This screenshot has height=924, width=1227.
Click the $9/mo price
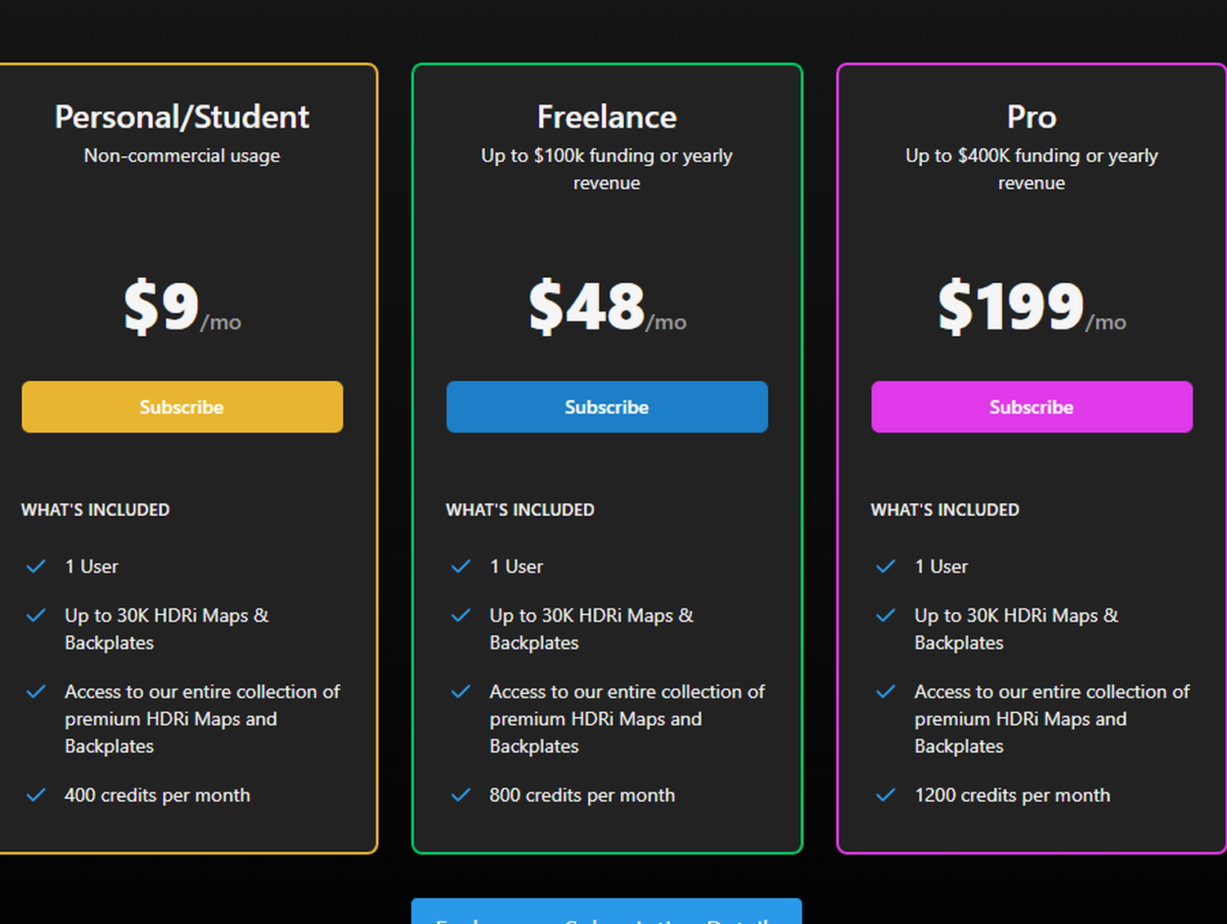[182, 307]
